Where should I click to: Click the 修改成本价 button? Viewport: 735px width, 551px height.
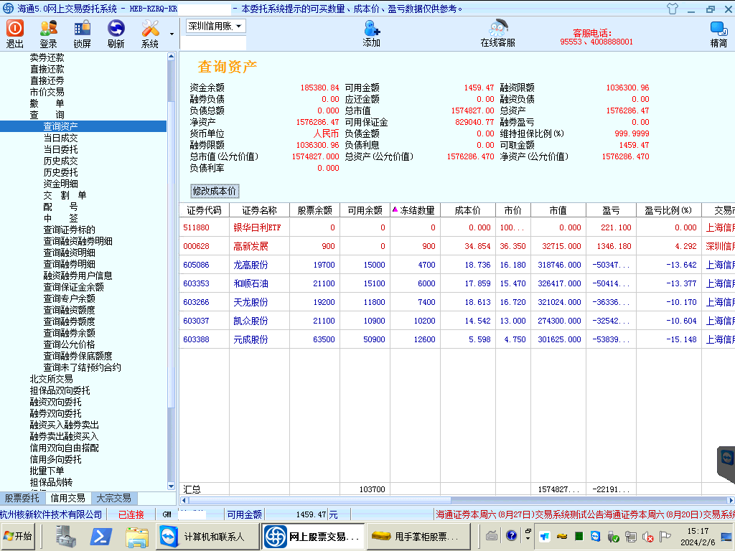click(x=214, y=191)
